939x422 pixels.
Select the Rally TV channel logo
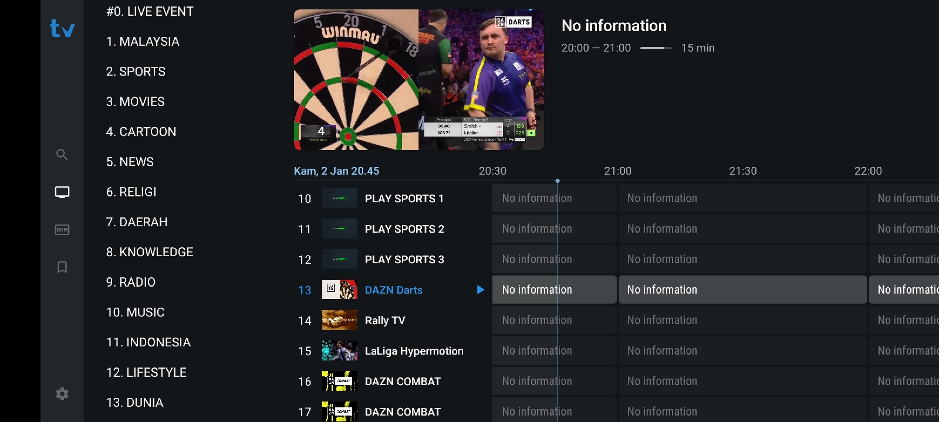coord(340,320)
